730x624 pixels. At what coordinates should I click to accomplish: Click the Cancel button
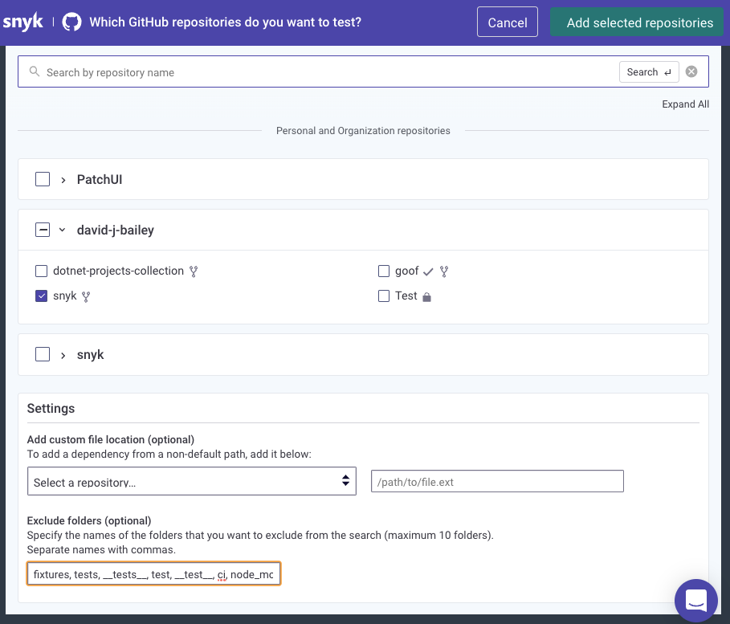(x=508, y=22)
